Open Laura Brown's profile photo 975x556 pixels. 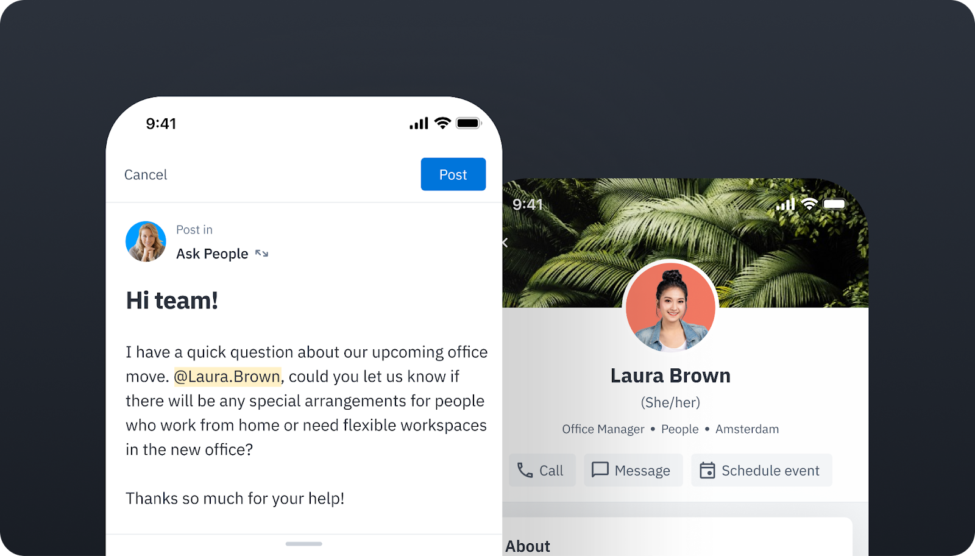(x=670, y=307)
